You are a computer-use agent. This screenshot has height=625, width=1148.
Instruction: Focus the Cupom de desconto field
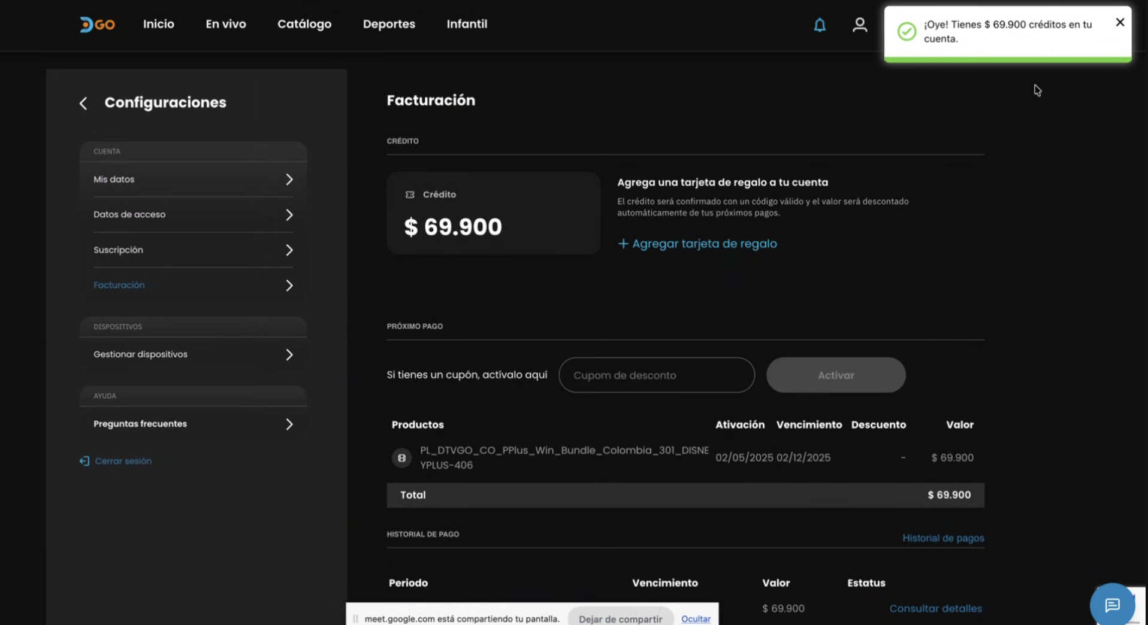tap(656, 375)
